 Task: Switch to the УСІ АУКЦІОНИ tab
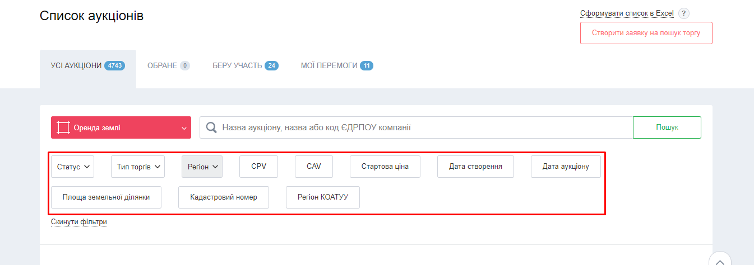click(87, 66)
